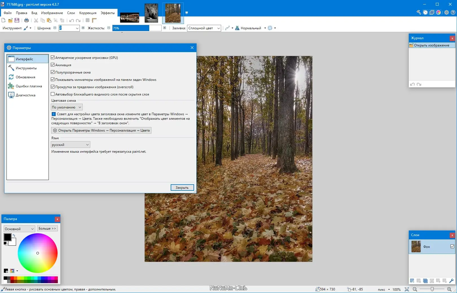Screen dimensions: 457x293
Task: Create a new image with toolbar icon
Action: (x=4, y=20)
